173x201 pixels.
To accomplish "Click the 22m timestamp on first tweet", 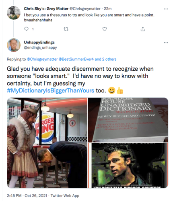I will click(x=108, y=9).
